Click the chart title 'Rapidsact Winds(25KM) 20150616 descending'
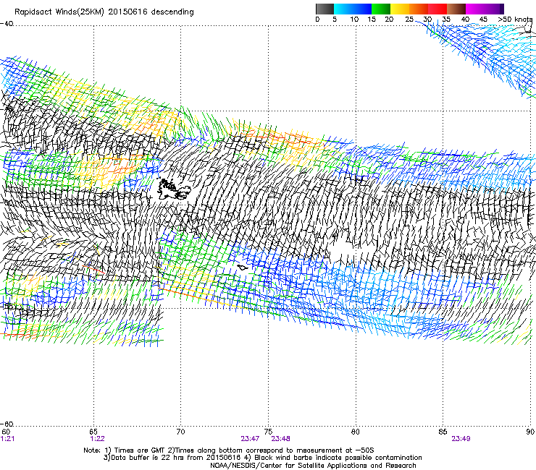Screen dimensions: 536x470 [104, 12]
